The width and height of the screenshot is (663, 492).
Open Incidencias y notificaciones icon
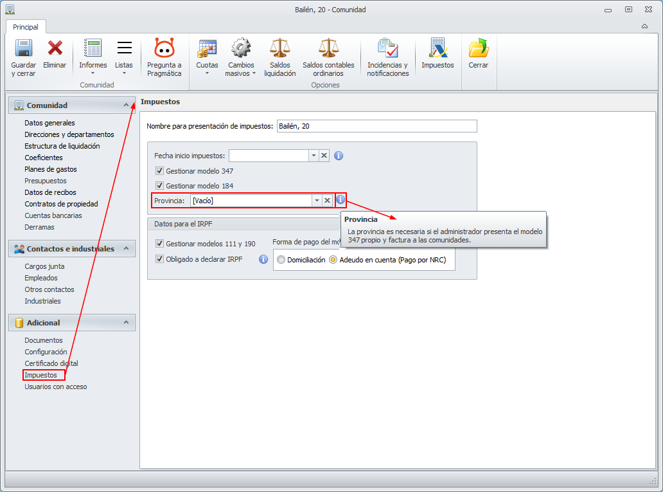click(388, 48)
